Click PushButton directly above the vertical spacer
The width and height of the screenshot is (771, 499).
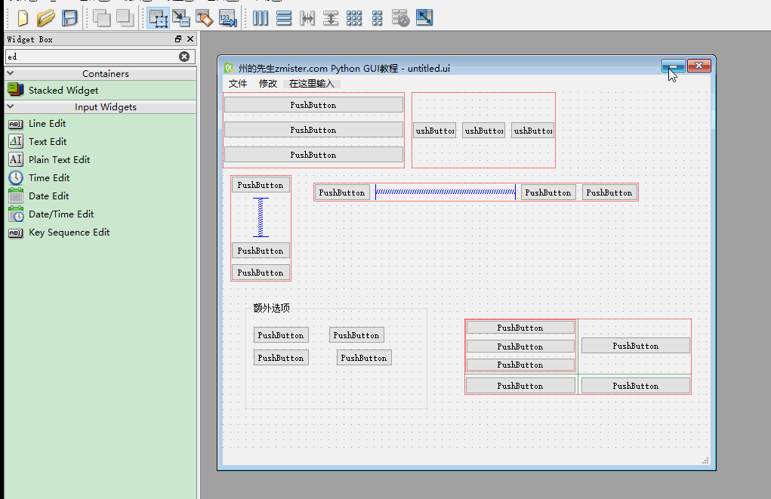(x=261, y=186)
